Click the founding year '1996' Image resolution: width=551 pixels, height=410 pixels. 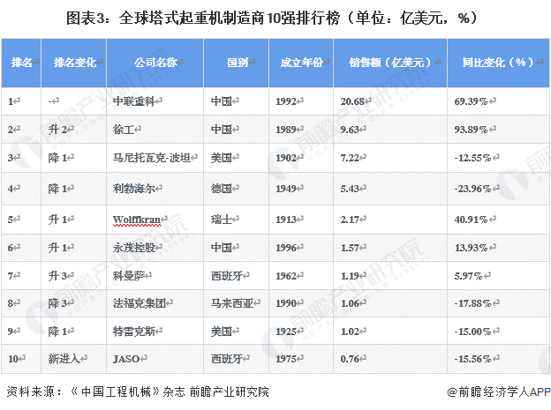pos(286,248)
